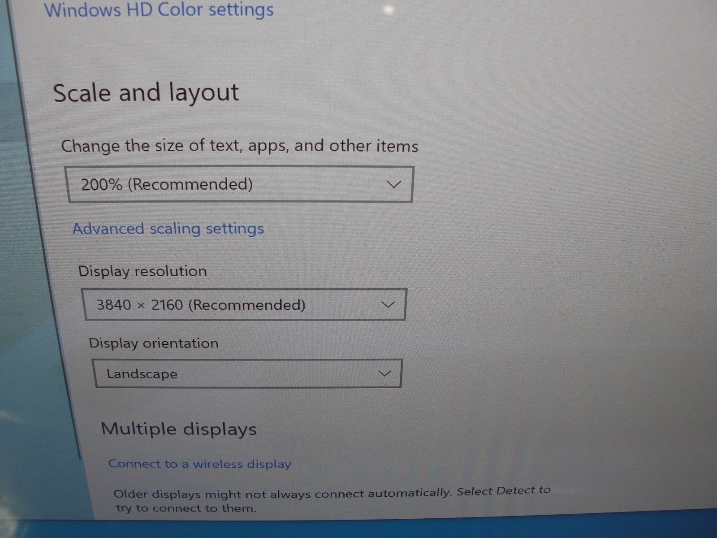Click the Scale and layout heading
Screen dimensions: 717x538
pyautogui.click(x=146, y=93)
